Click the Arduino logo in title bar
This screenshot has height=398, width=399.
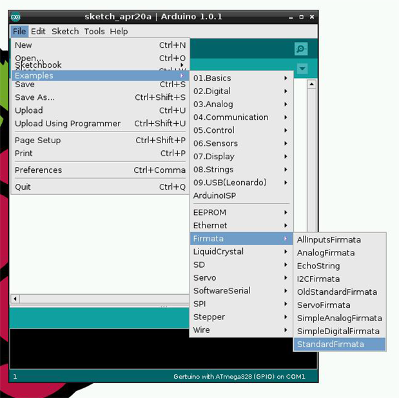coord(15,17)
